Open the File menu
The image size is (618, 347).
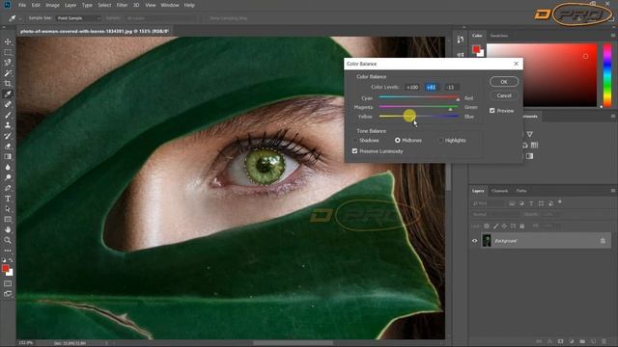coord(22,5)
